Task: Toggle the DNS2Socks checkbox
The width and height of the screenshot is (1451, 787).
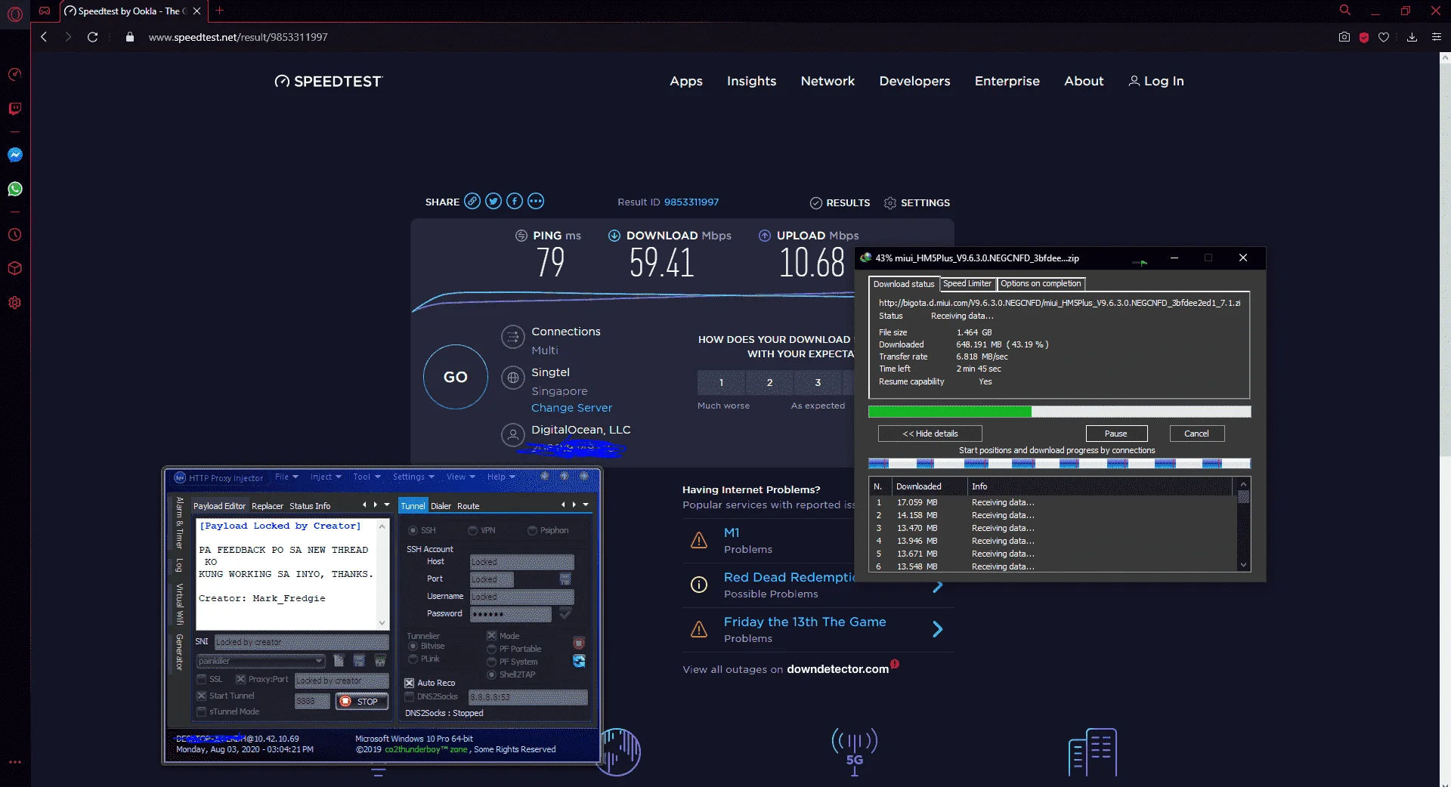Action: (x=410, y=696)
